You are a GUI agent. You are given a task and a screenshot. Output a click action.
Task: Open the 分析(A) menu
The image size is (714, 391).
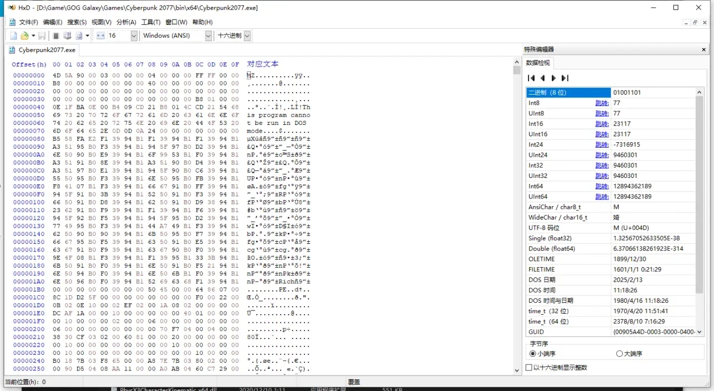(126, 22)
